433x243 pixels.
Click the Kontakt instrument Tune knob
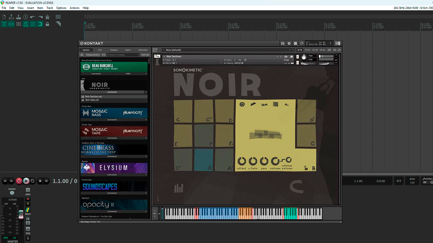[304, 58]
